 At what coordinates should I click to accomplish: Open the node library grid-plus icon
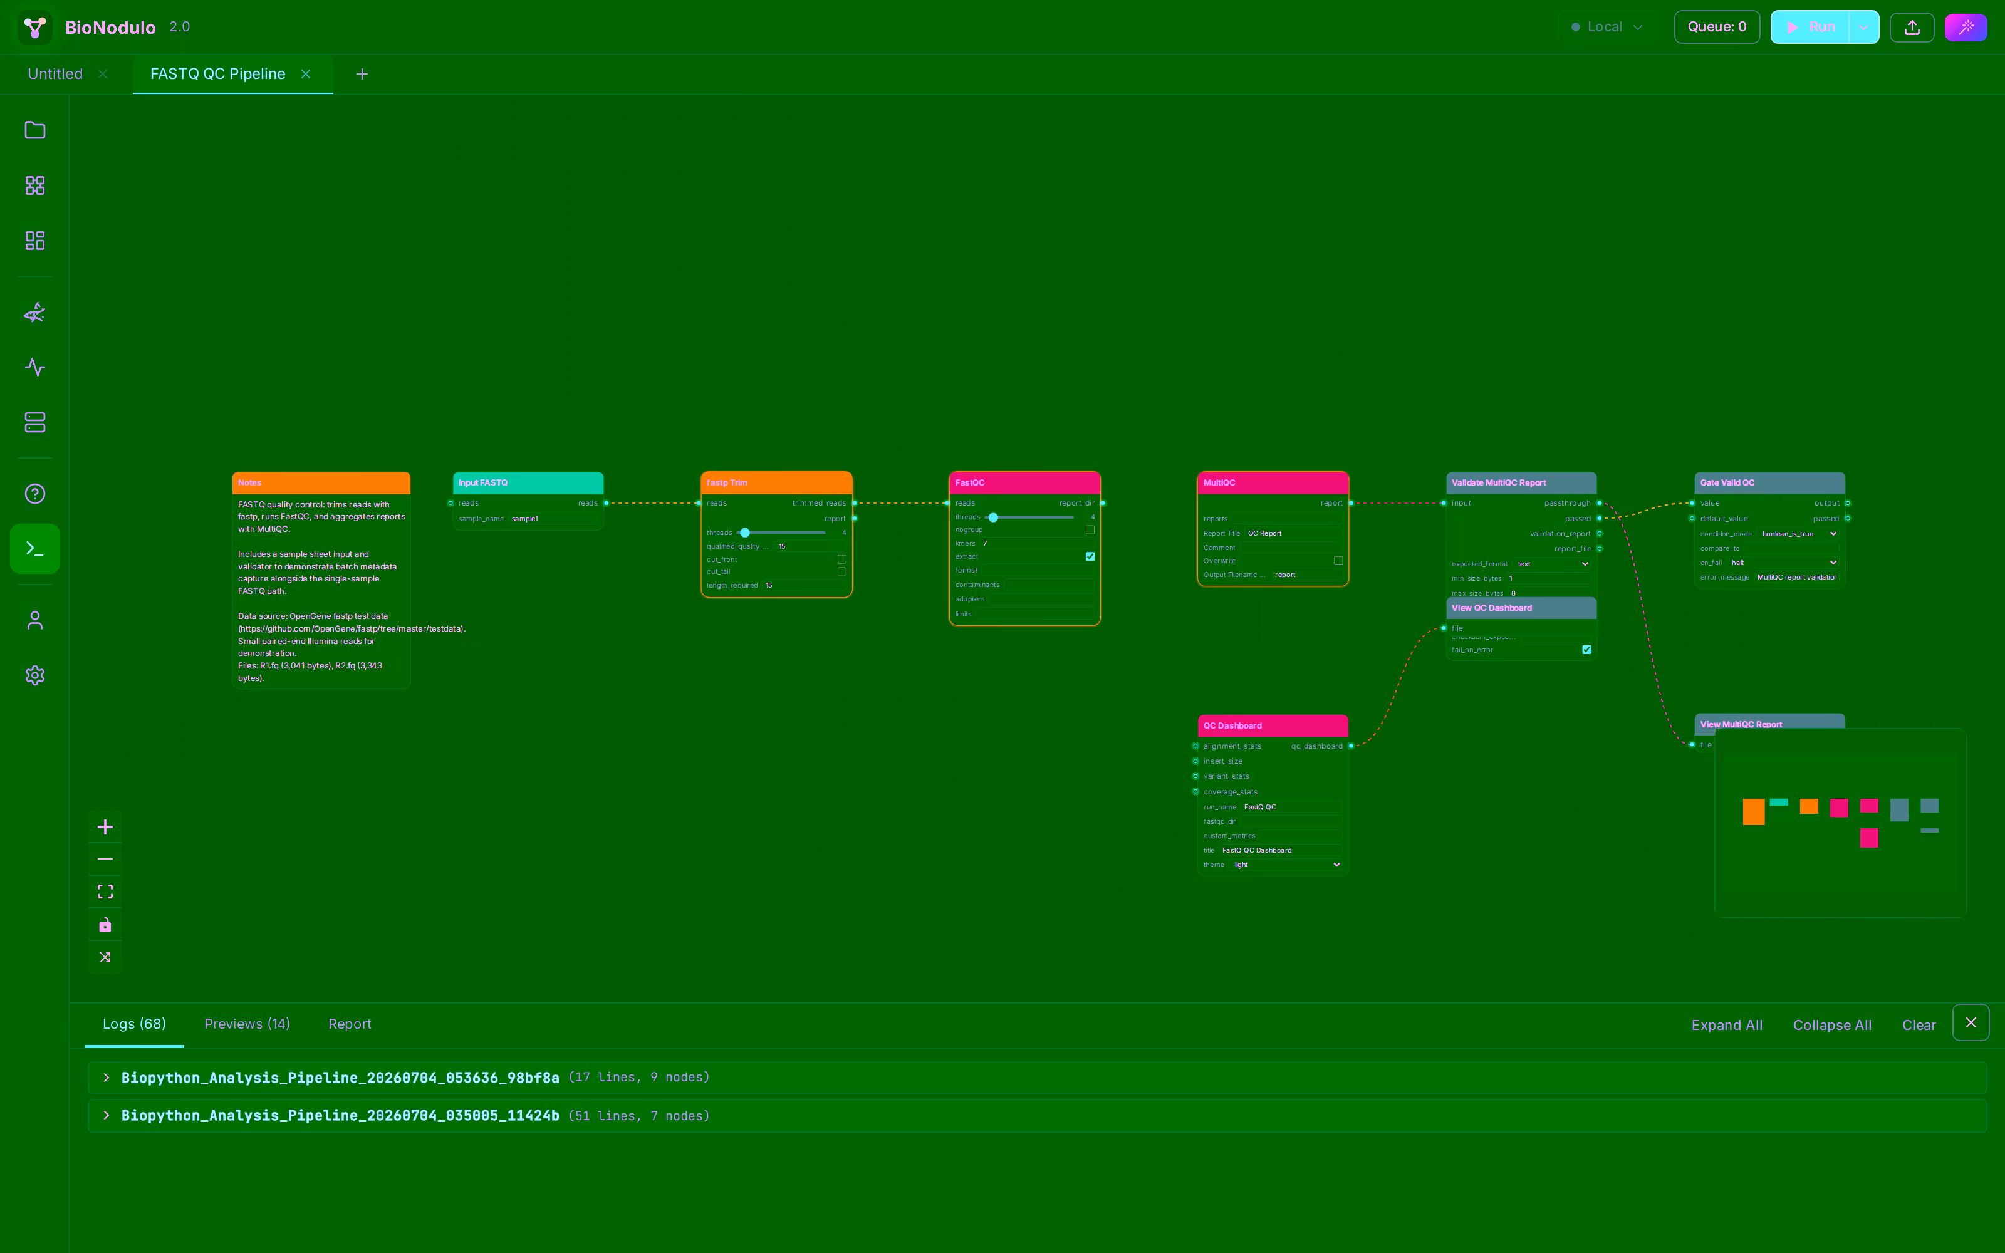click(x=35, y=185)
